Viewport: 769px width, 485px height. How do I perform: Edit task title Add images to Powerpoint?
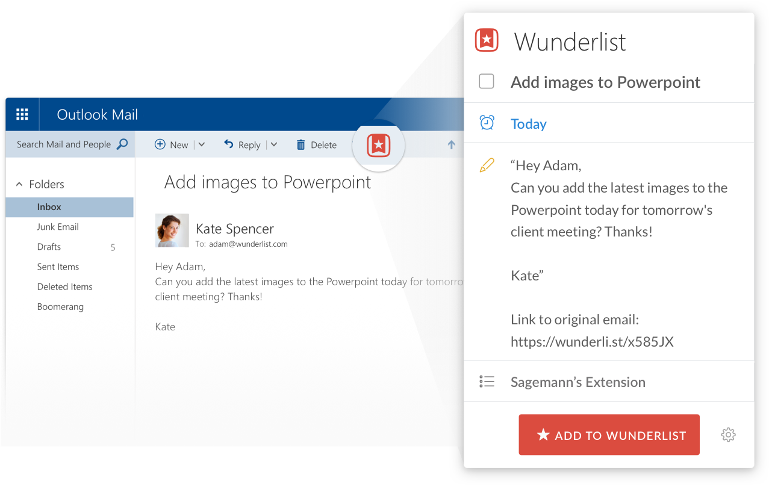pos(605,82)
